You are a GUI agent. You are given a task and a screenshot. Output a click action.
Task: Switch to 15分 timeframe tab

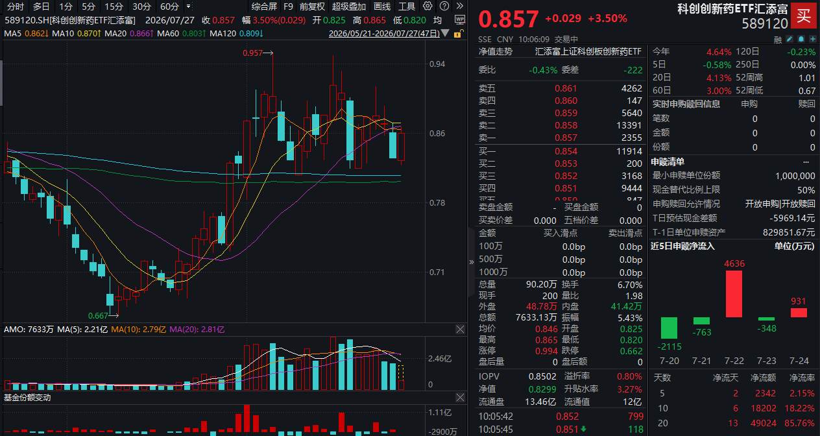pyautogui.click(x=114, y=6)
